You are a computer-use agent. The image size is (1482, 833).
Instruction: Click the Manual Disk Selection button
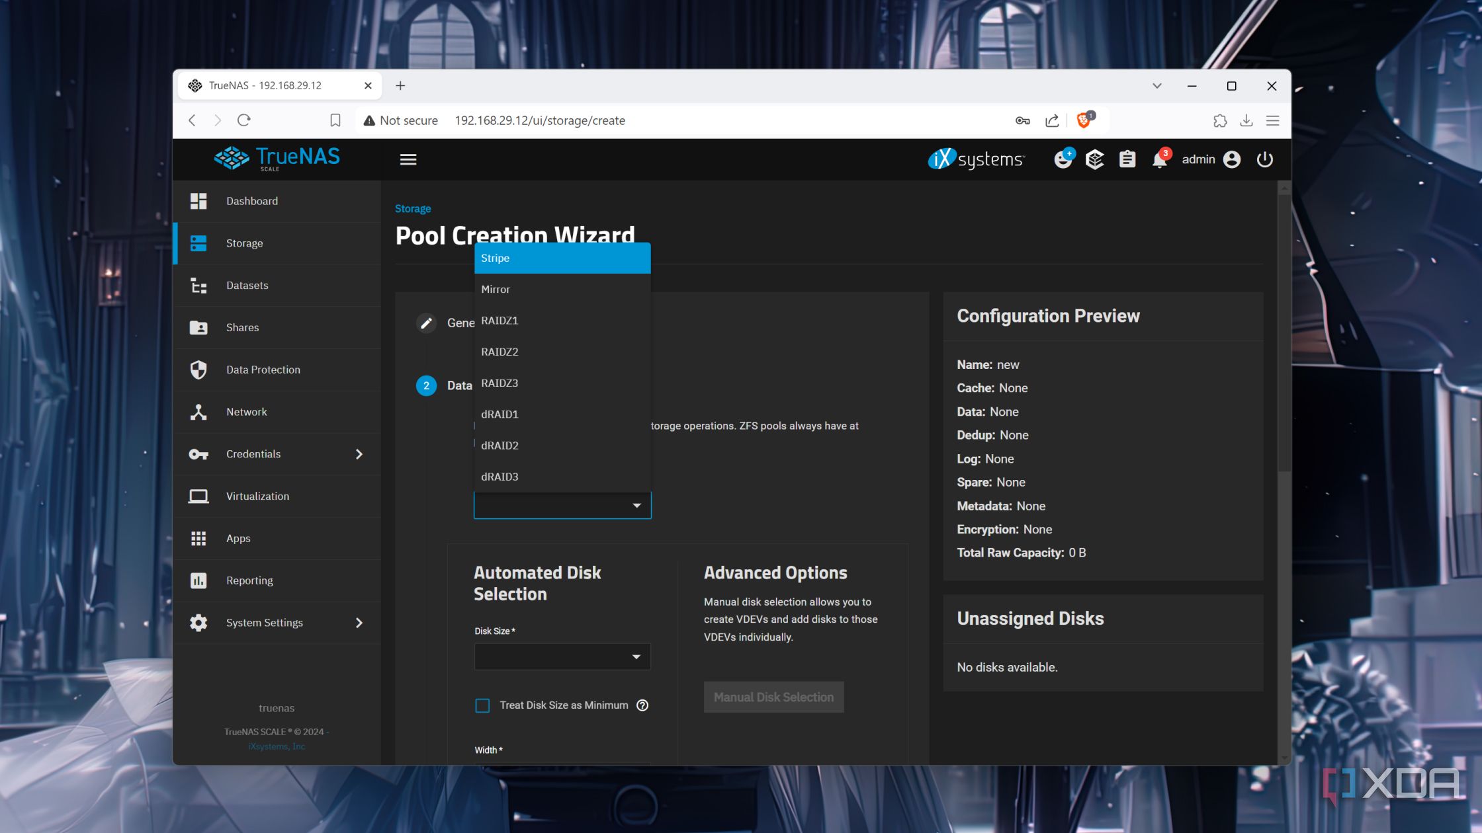(773, 697)
